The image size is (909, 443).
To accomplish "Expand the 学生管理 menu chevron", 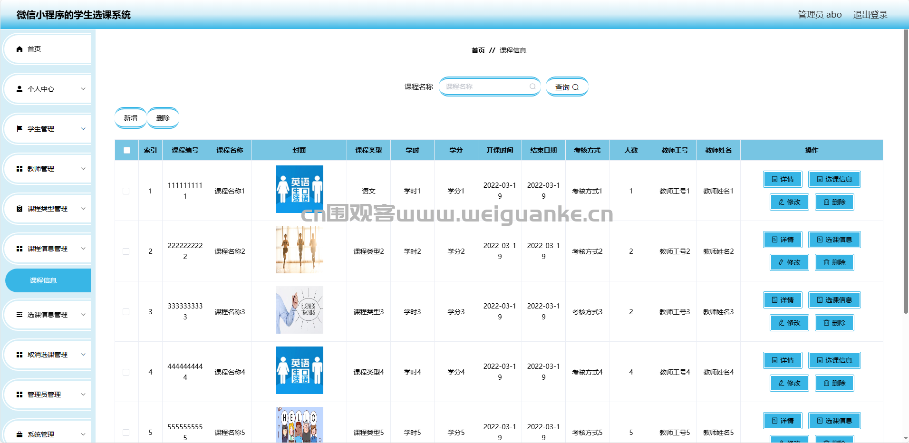I will tap(83, 129).
